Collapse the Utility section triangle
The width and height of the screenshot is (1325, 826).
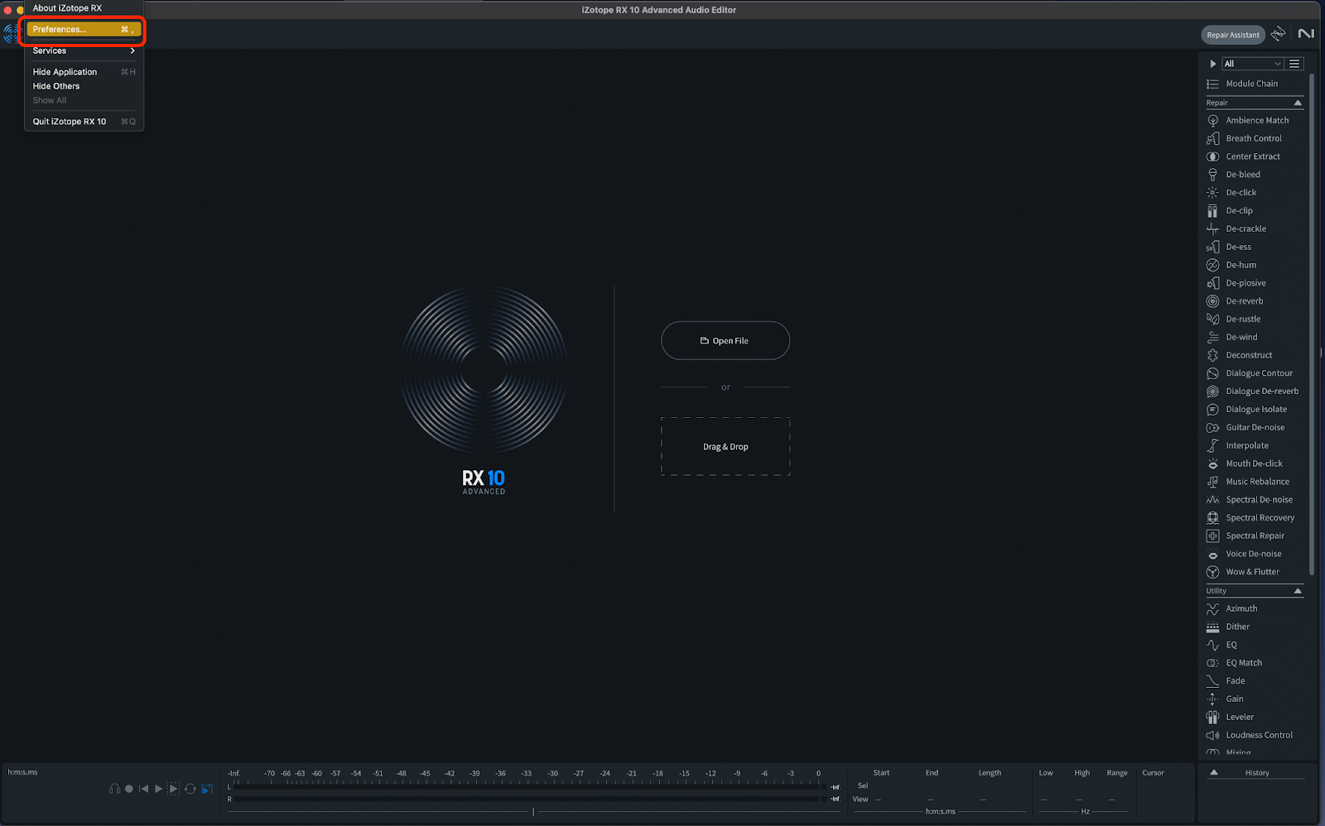pyautogui.click(x=1298, y=591)
